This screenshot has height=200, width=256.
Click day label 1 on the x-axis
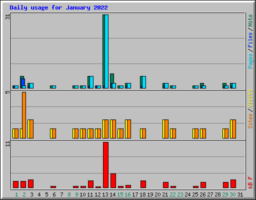point(16,194)
